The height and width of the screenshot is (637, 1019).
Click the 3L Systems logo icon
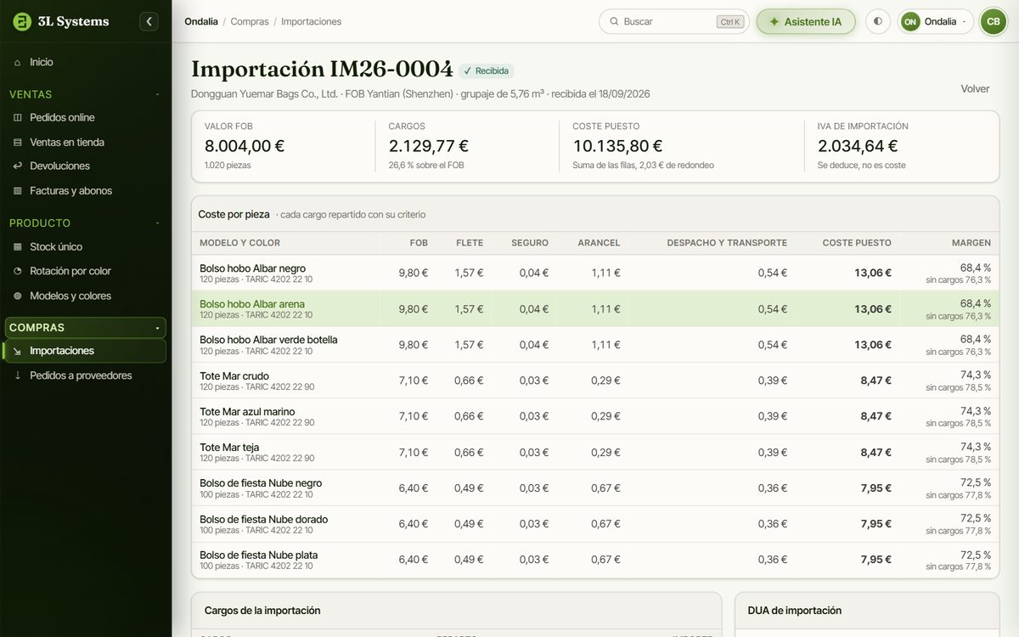[x=22, y=21]
